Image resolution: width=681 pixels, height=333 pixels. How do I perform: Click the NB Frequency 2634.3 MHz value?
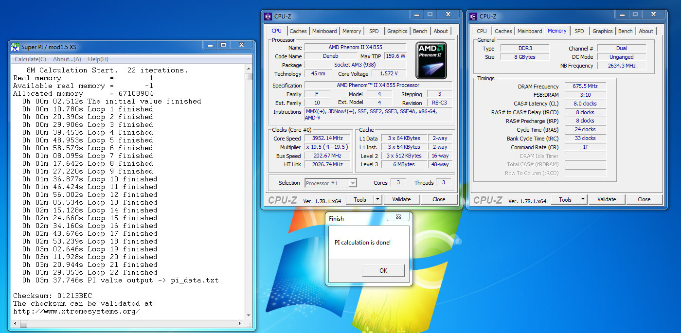coord(622,66)
